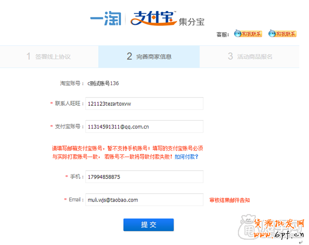Focus the 支付宝账号 input field
This screenshot has width=309, height=245.
coord(144,127)
